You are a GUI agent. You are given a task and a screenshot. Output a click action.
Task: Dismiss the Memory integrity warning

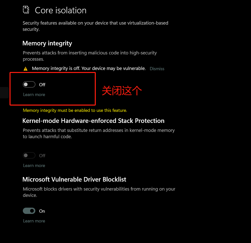point(157,69)
